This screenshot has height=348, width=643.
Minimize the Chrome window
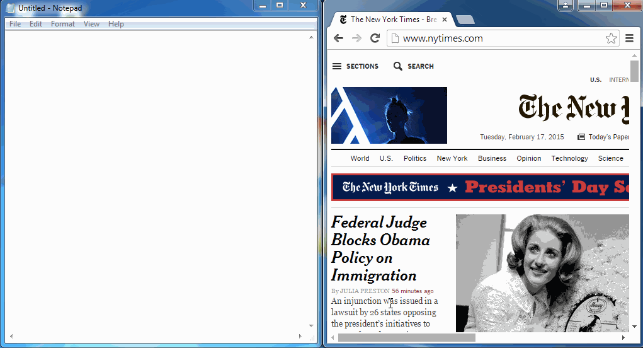click(587, 5)
